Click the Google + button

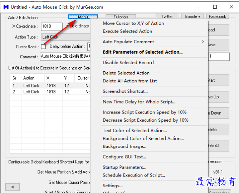tap(192, 16)
